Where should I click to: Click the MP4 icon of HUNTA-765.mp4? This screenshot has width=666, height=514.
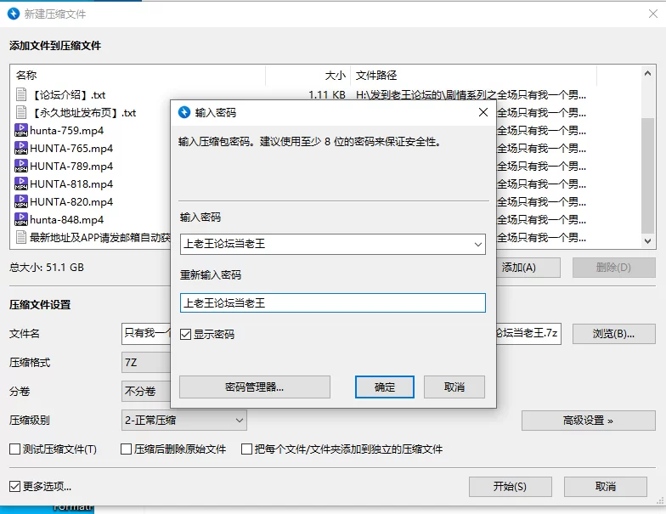click(x=20, y=148)
